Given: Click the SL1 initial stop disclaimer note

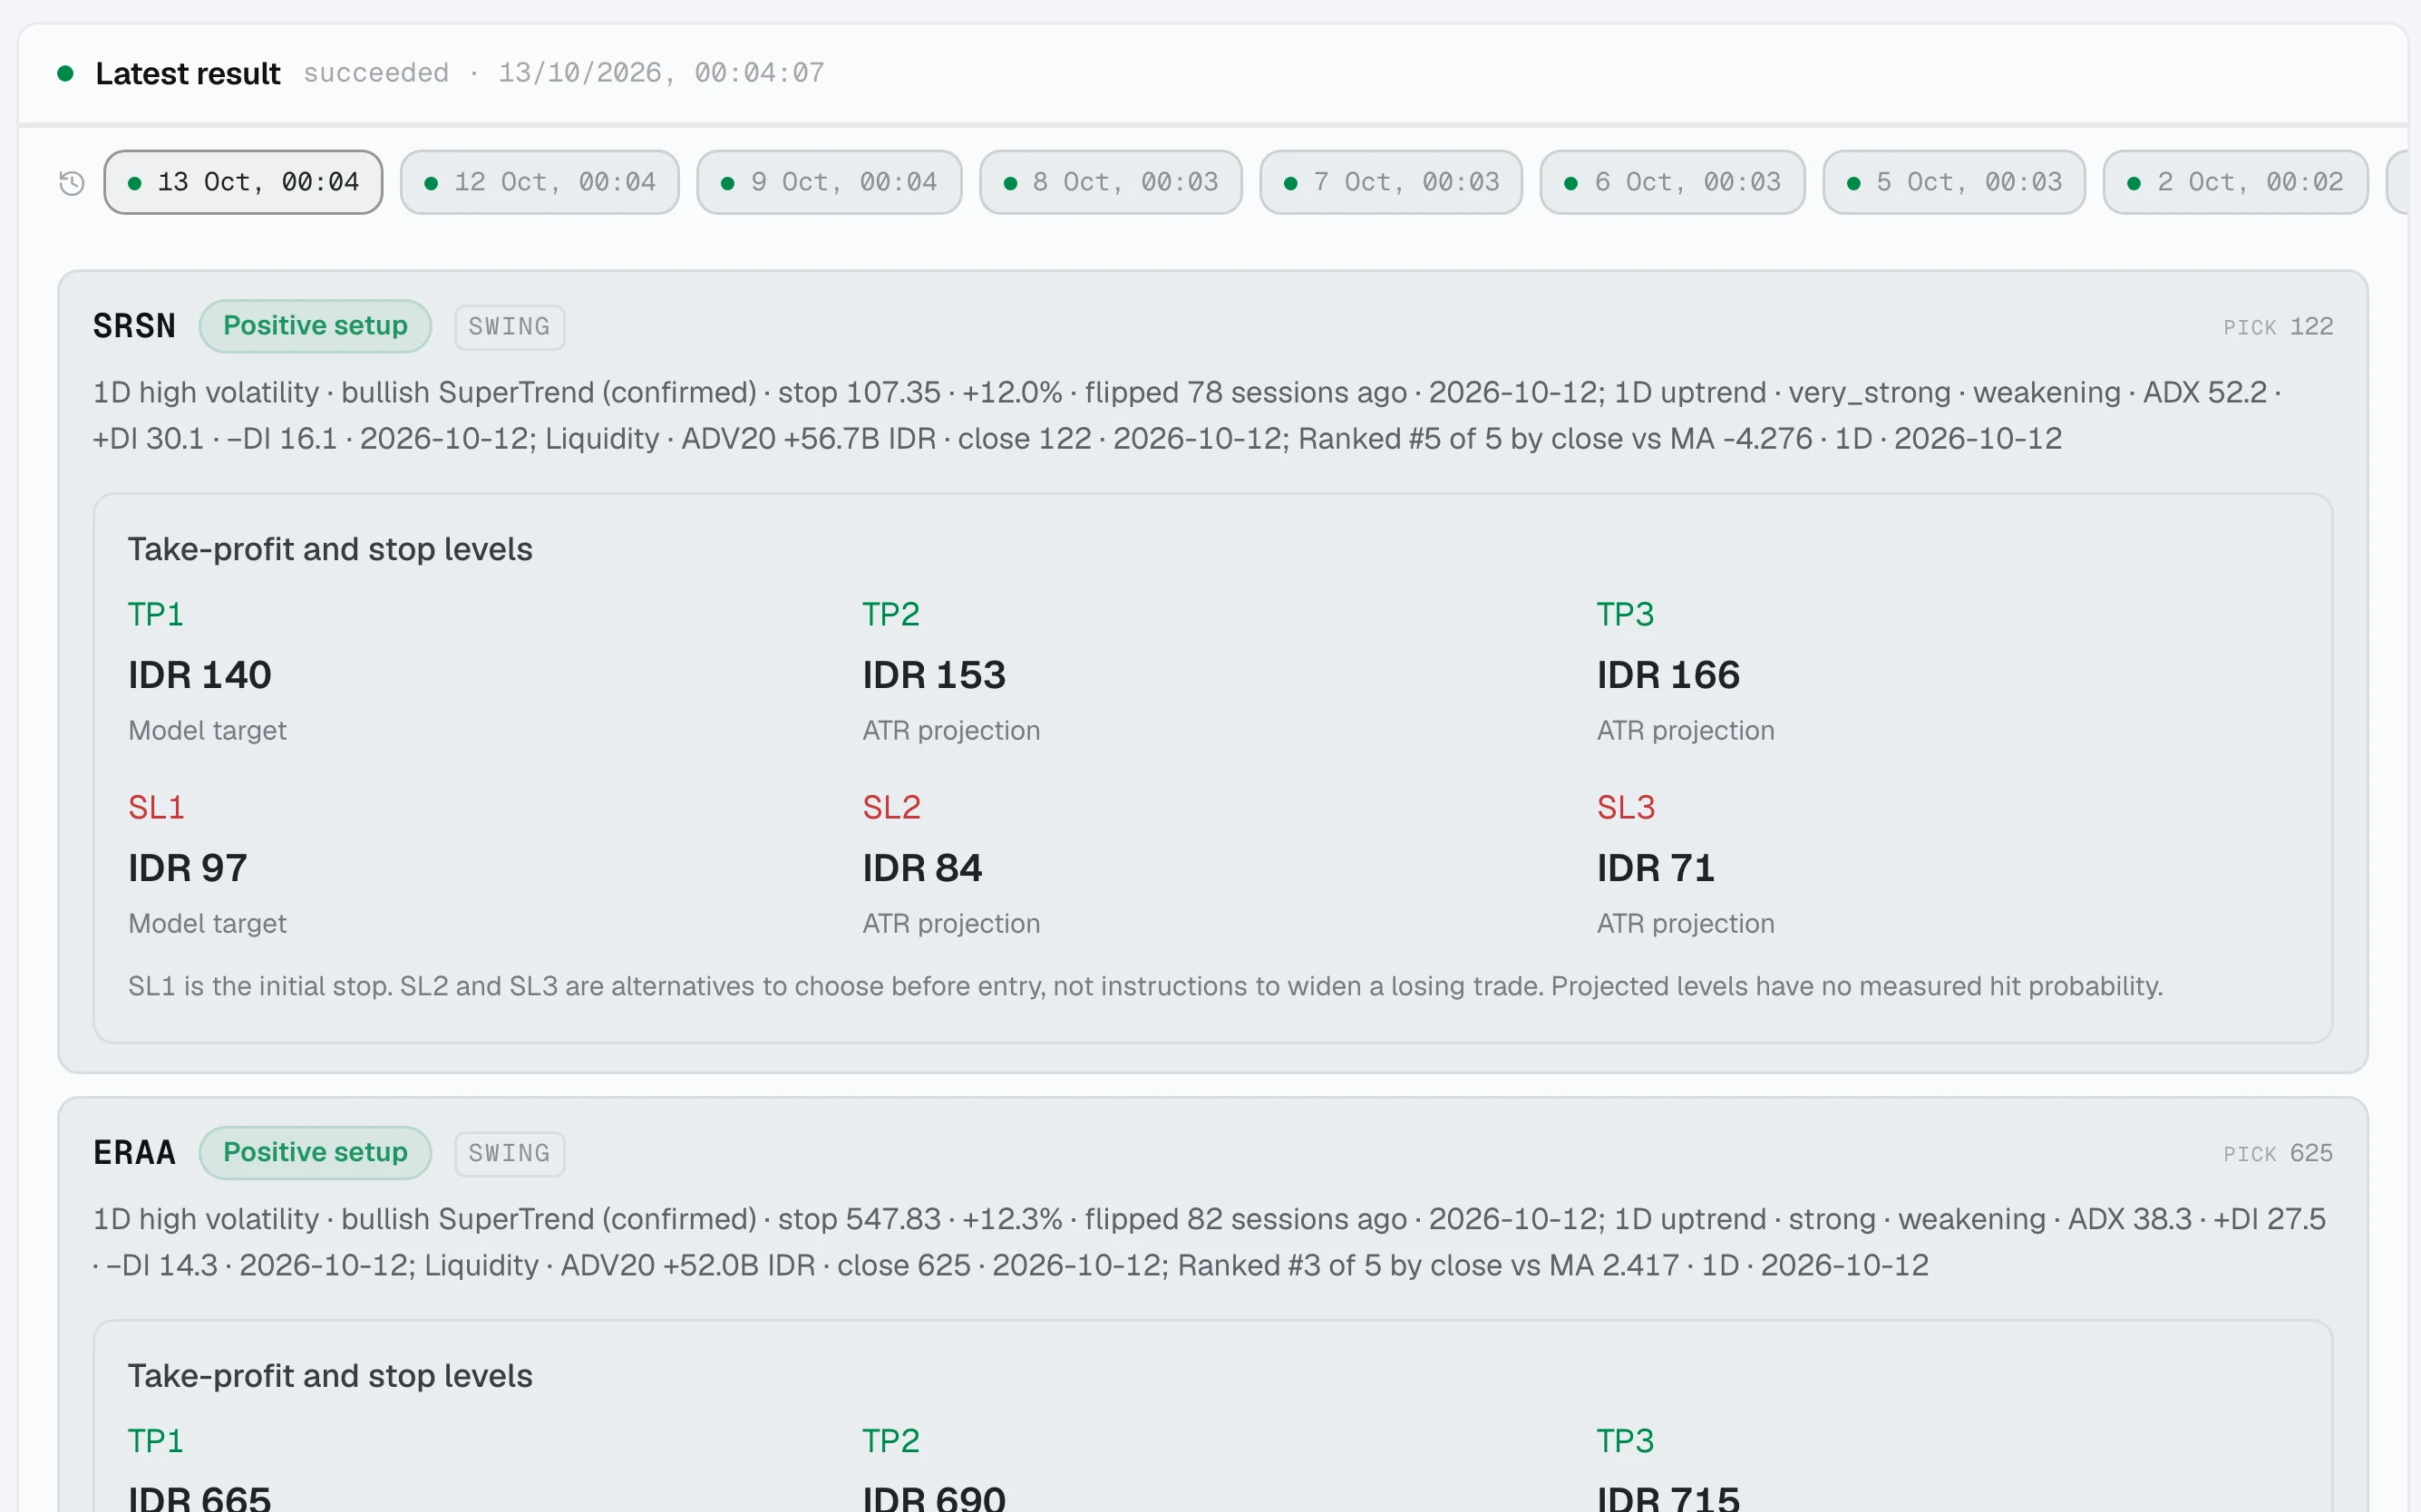Looking at the screenshot, I should pyautogui.click(x=1145, y=986).
